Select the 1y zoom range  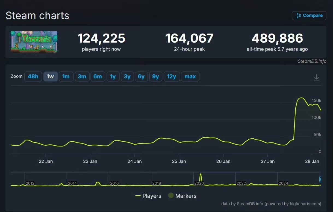113,76
